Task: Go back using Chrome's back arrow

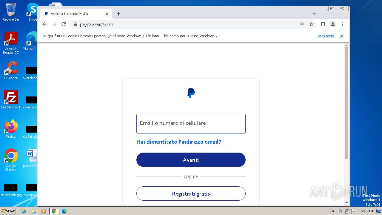Action: click(44, 24)
